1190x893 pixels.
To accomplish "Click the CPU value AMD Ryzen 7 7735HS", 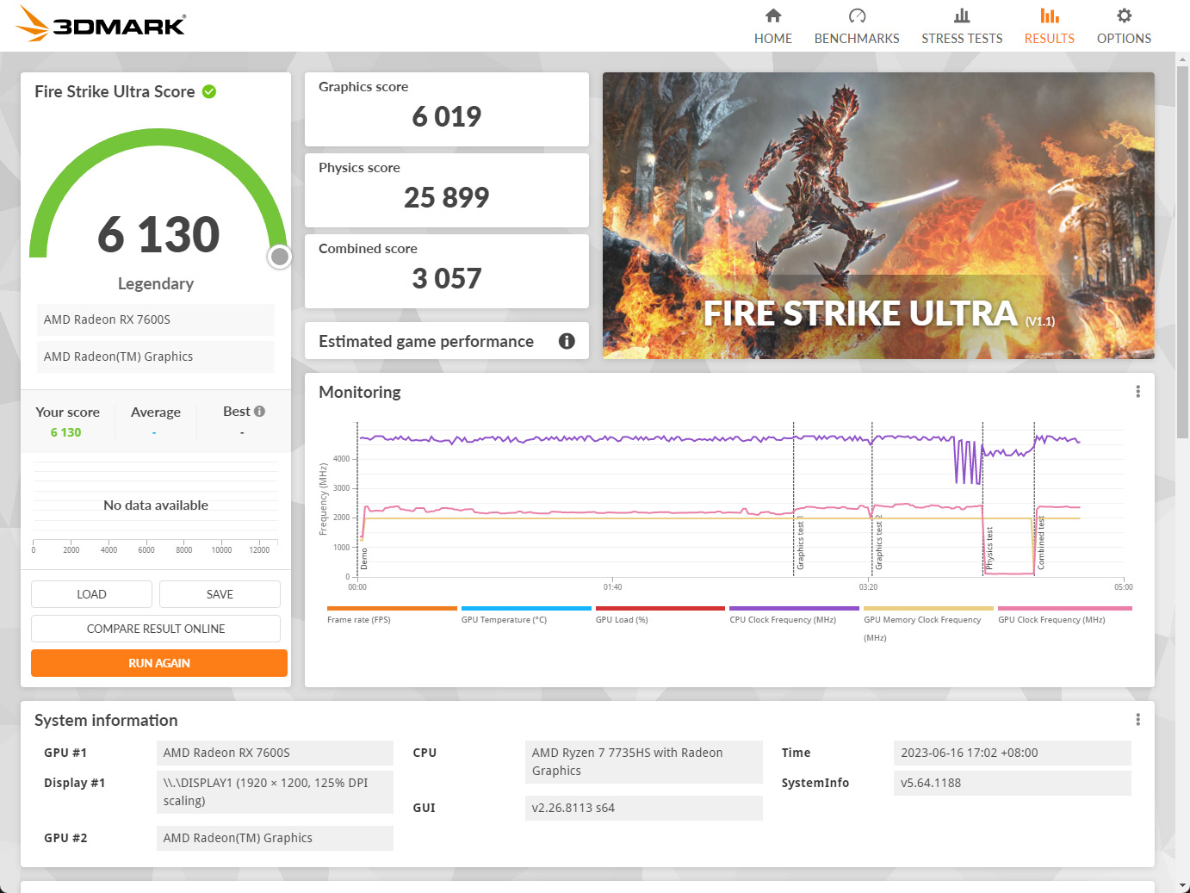I will [643, 762].
